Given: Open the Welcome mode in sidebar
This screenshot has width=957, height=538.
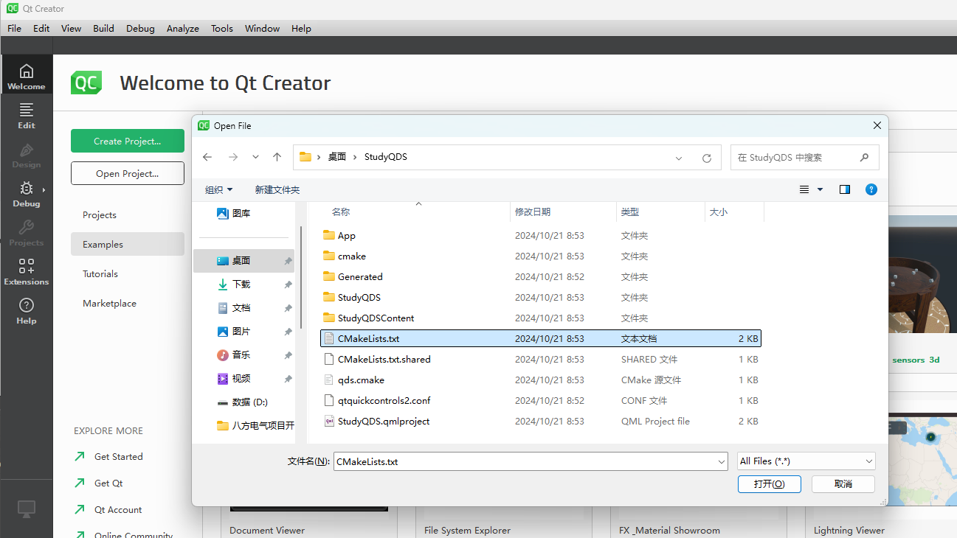Looking at the screenshot, I should [27, 76].
